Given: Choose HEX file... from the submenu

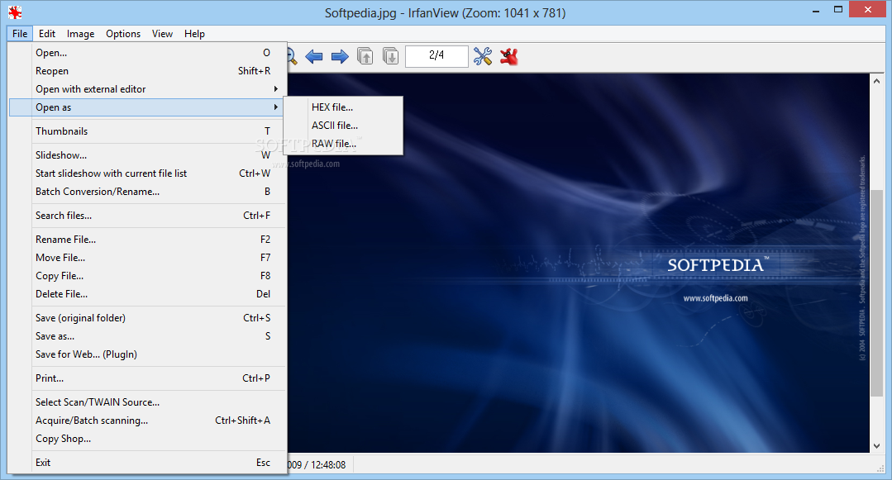Looking at the screenshot, I should tap(344, 107).
